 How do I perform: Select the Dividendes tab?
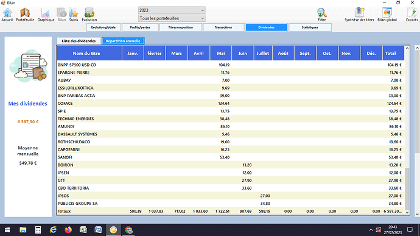tap(266, 27)
